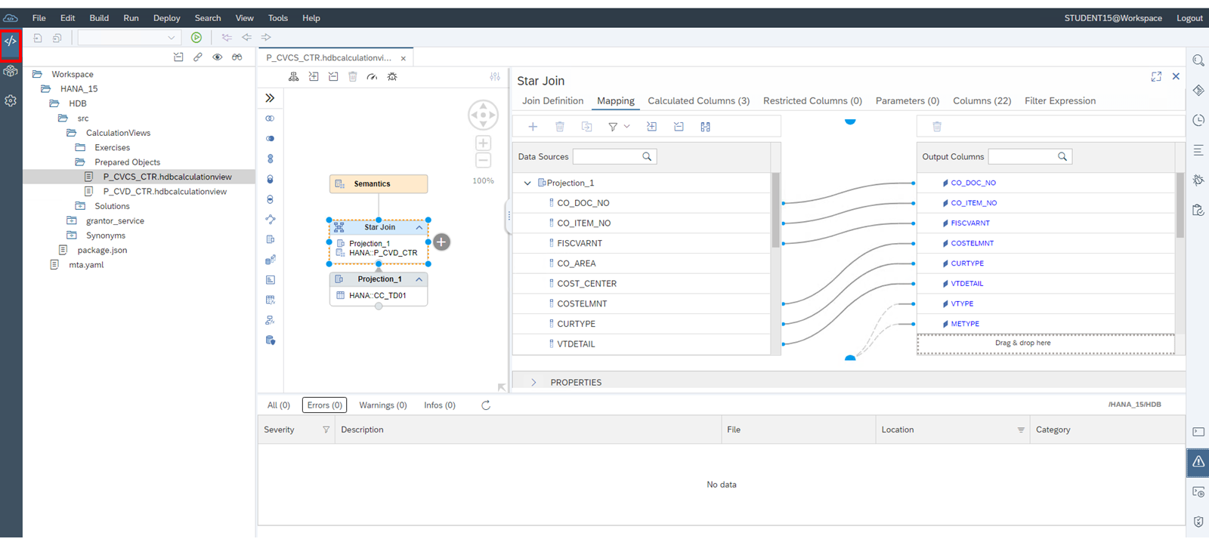Viewport: 1209px width, 545px height.
Task: Switch to Restricted Columns (0) tab
Action: [812, 101]
